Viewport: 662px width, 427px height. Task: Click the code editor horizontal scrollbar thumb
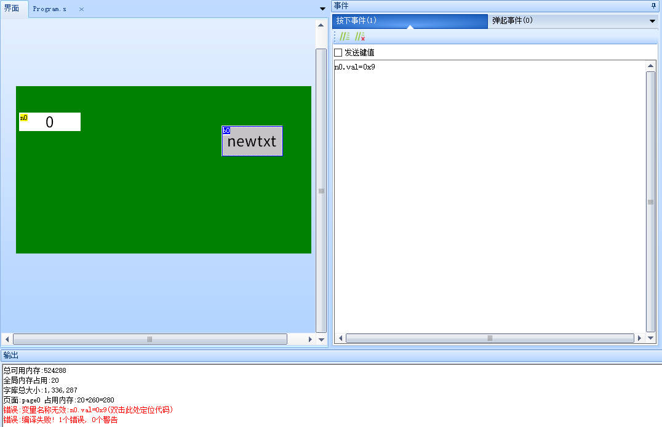point(490,338)
